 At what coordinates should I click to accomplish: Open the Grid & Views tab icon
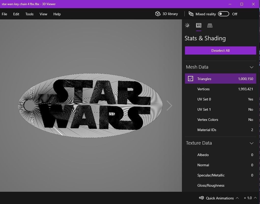(210, 25)
